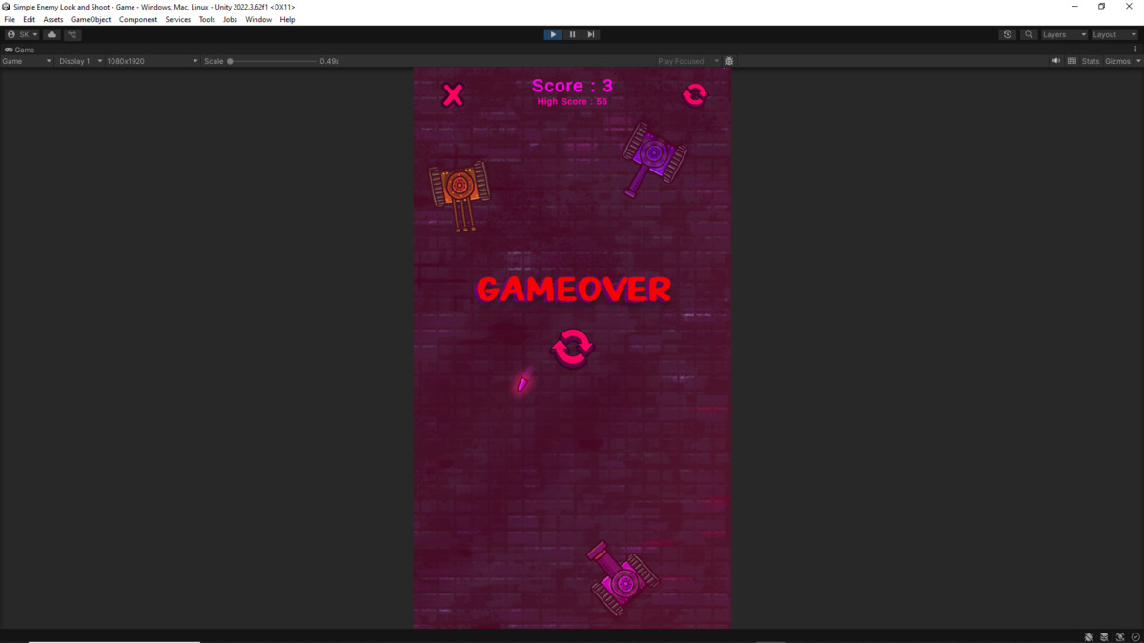Open the version control history panel
The image size is (1144, 643).
(1008, 34)
